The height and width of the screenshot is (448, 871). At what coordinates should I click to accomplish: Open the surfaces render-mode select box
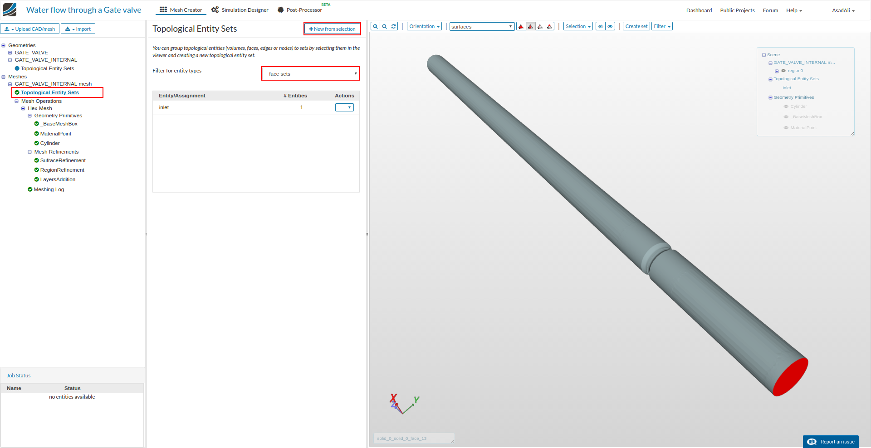pyautogui.click(x=482, y=27)
